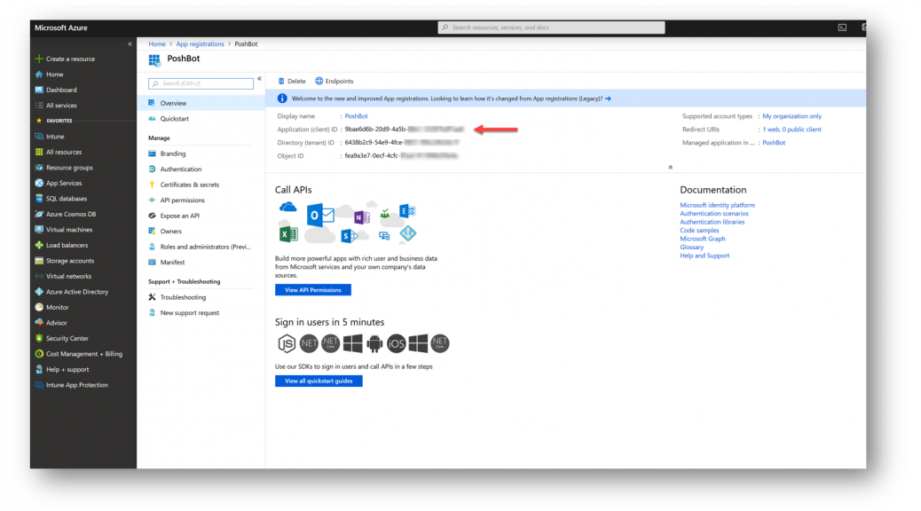Open Troubleshooting page

(183, 298)
